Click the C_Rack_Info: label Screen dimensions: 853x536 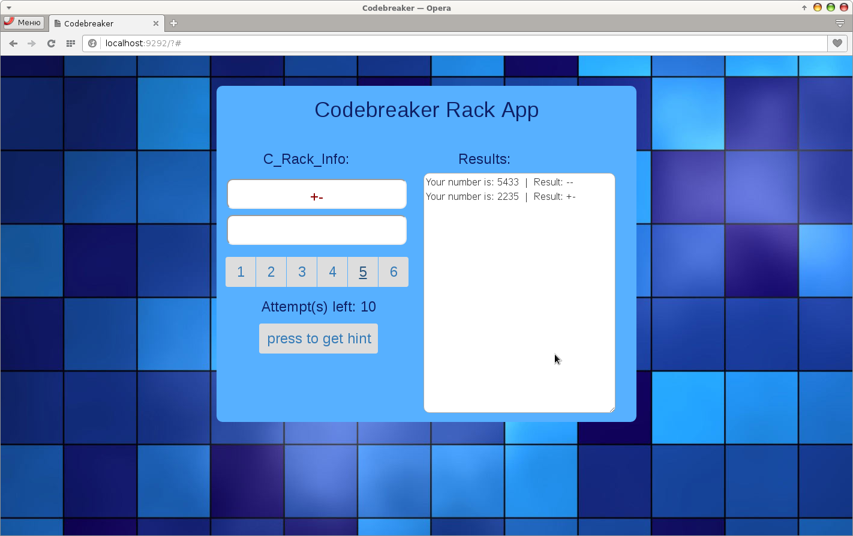click(306, 159)
